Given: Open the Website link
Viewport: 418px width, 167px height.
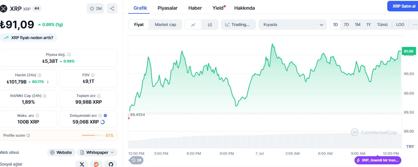Looking at the screenshot, I should click(x=61, y=152).
